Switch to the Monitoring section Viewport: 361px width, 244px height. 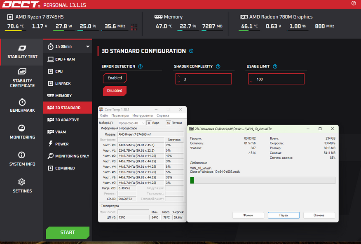(x=22, y=132)
